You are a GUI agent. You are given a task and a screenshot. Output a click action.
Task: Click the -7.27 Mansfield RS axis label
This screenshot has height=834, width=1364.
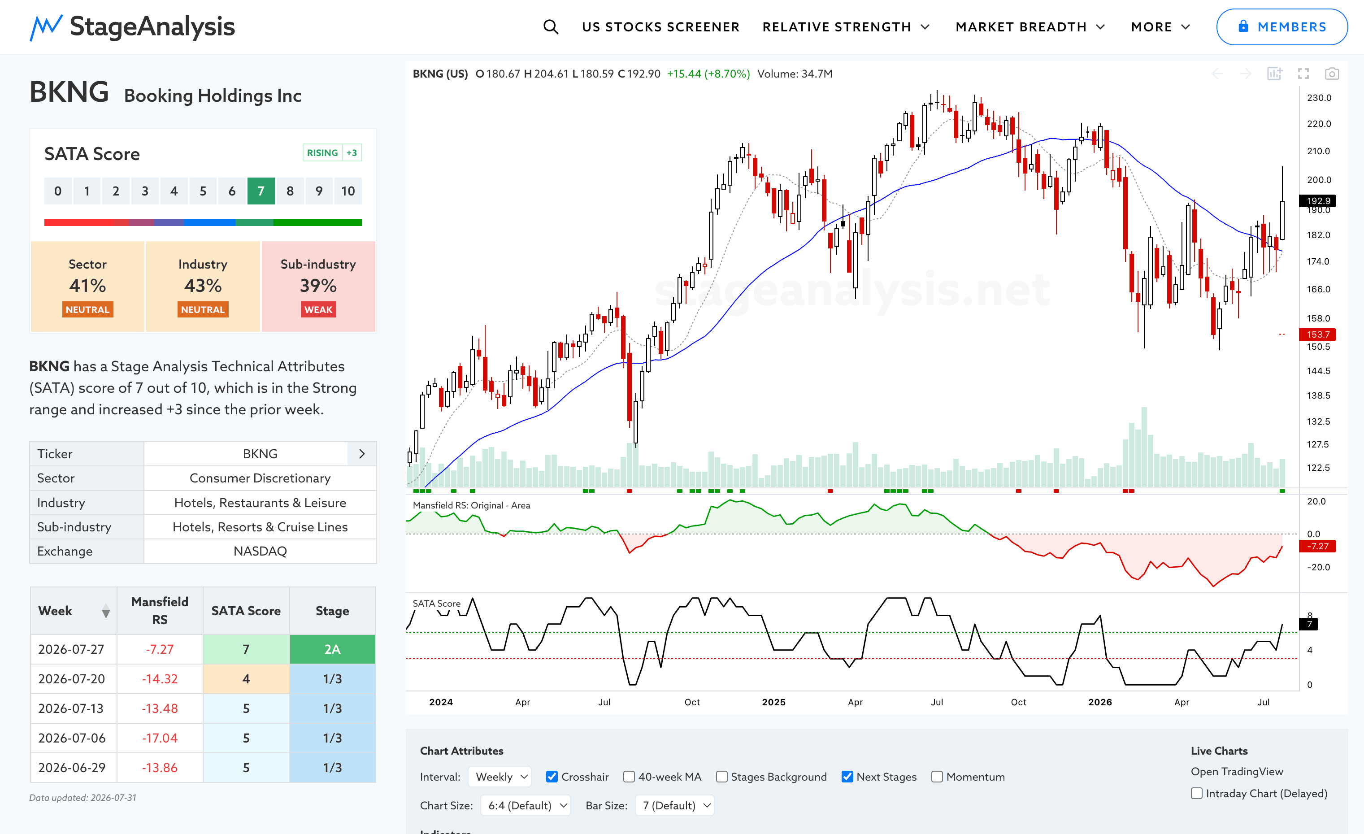[1317, 546]
